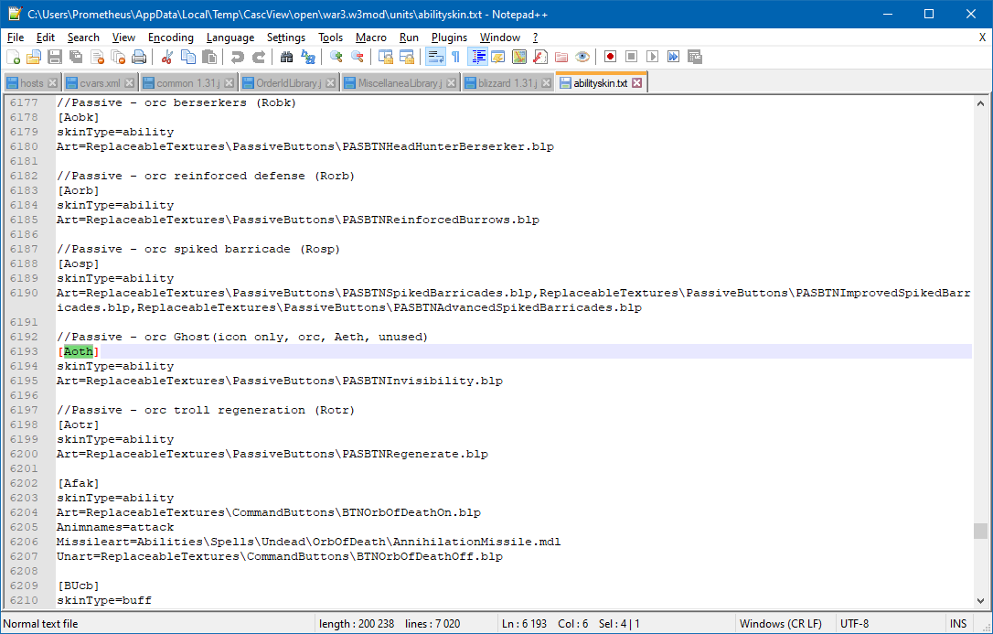Open the Settings menu
This screenshot has height=634, width=993.
coord(286,38)
